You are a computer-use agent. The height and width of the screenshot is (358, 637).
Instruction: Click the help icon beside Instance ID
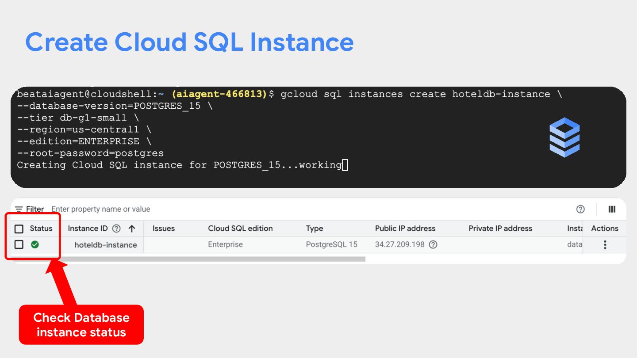(x=116, y=229)
